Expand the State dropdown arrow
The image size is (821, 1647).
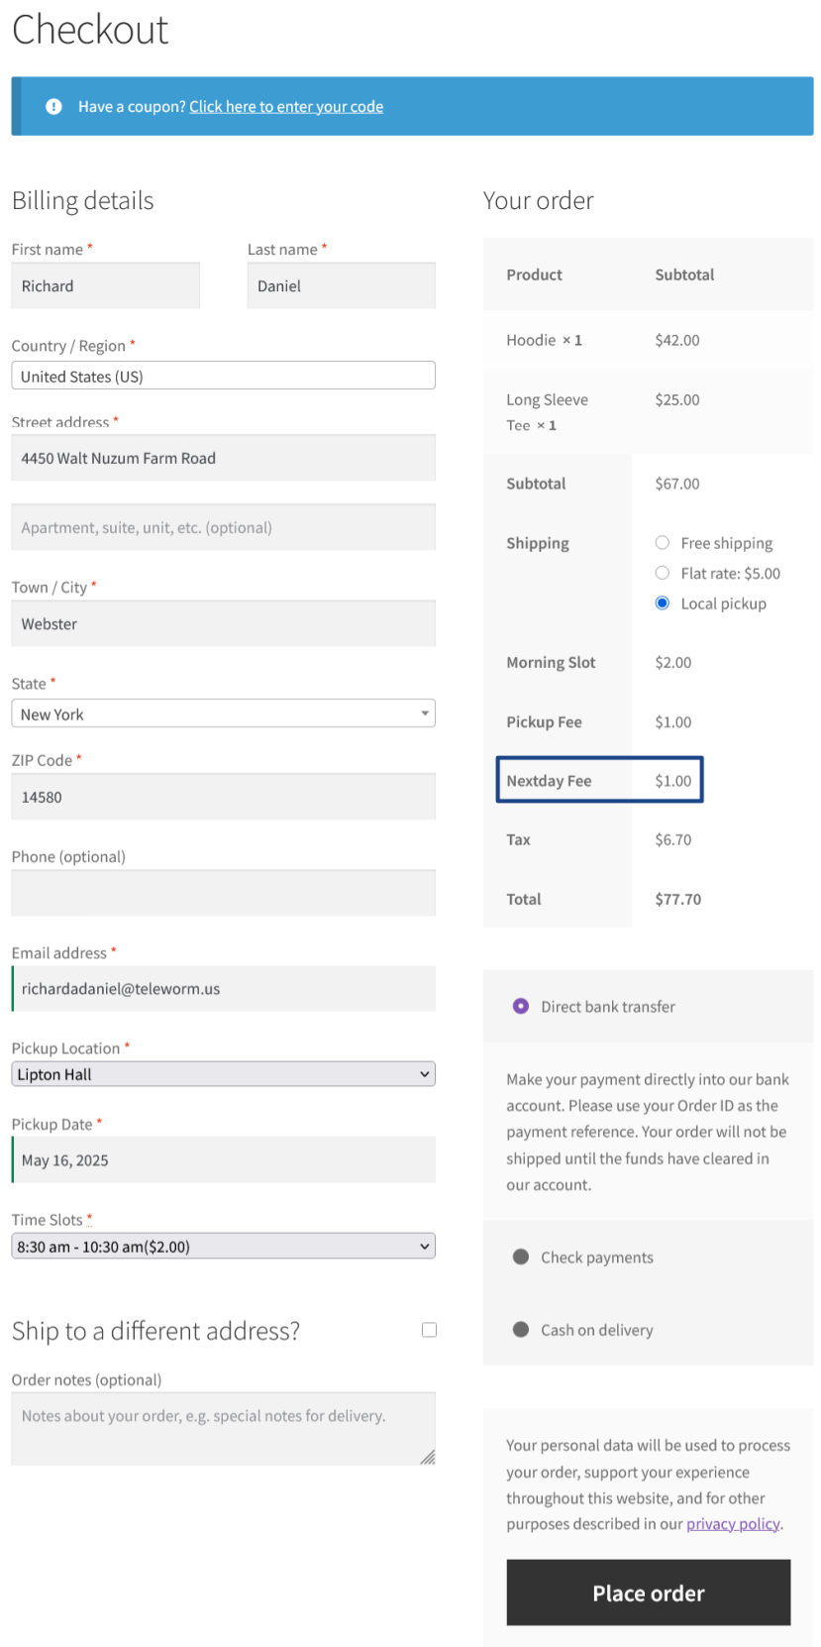[x=425, y=714]
